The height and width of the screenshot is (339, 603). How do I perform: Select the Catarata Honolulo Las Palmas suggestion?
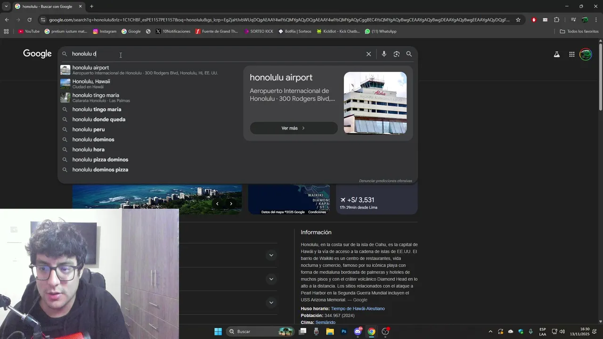coord(149,97)
